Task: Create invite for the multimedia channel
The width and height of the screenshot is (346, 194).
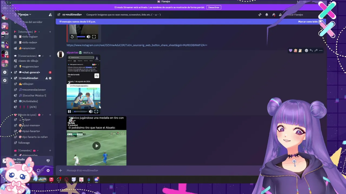Action: [x=46, y=78]
